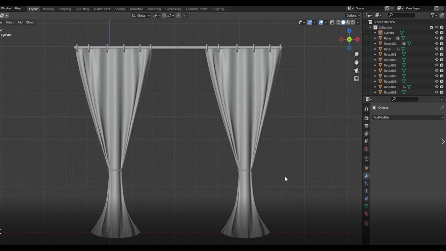Collapse the Collection tree node
The height and width of the screenshot is (251, 446).
click(x=370, y=28)
